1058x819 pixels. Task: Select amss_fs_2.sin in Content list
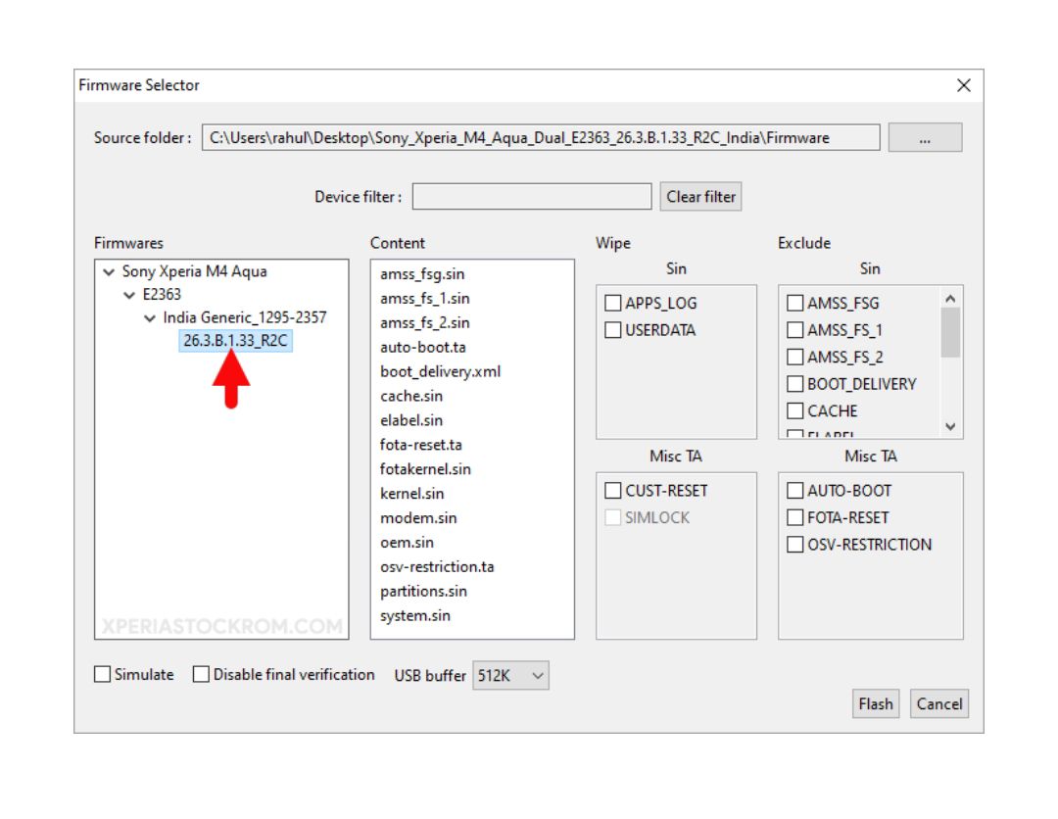pos(425,322)
